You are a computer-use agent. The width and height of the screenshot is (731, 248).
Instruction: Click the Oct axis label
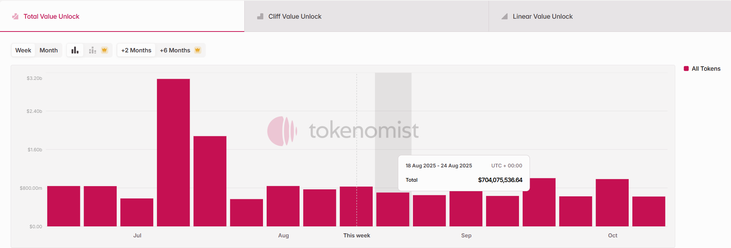[x=613, y=236]
